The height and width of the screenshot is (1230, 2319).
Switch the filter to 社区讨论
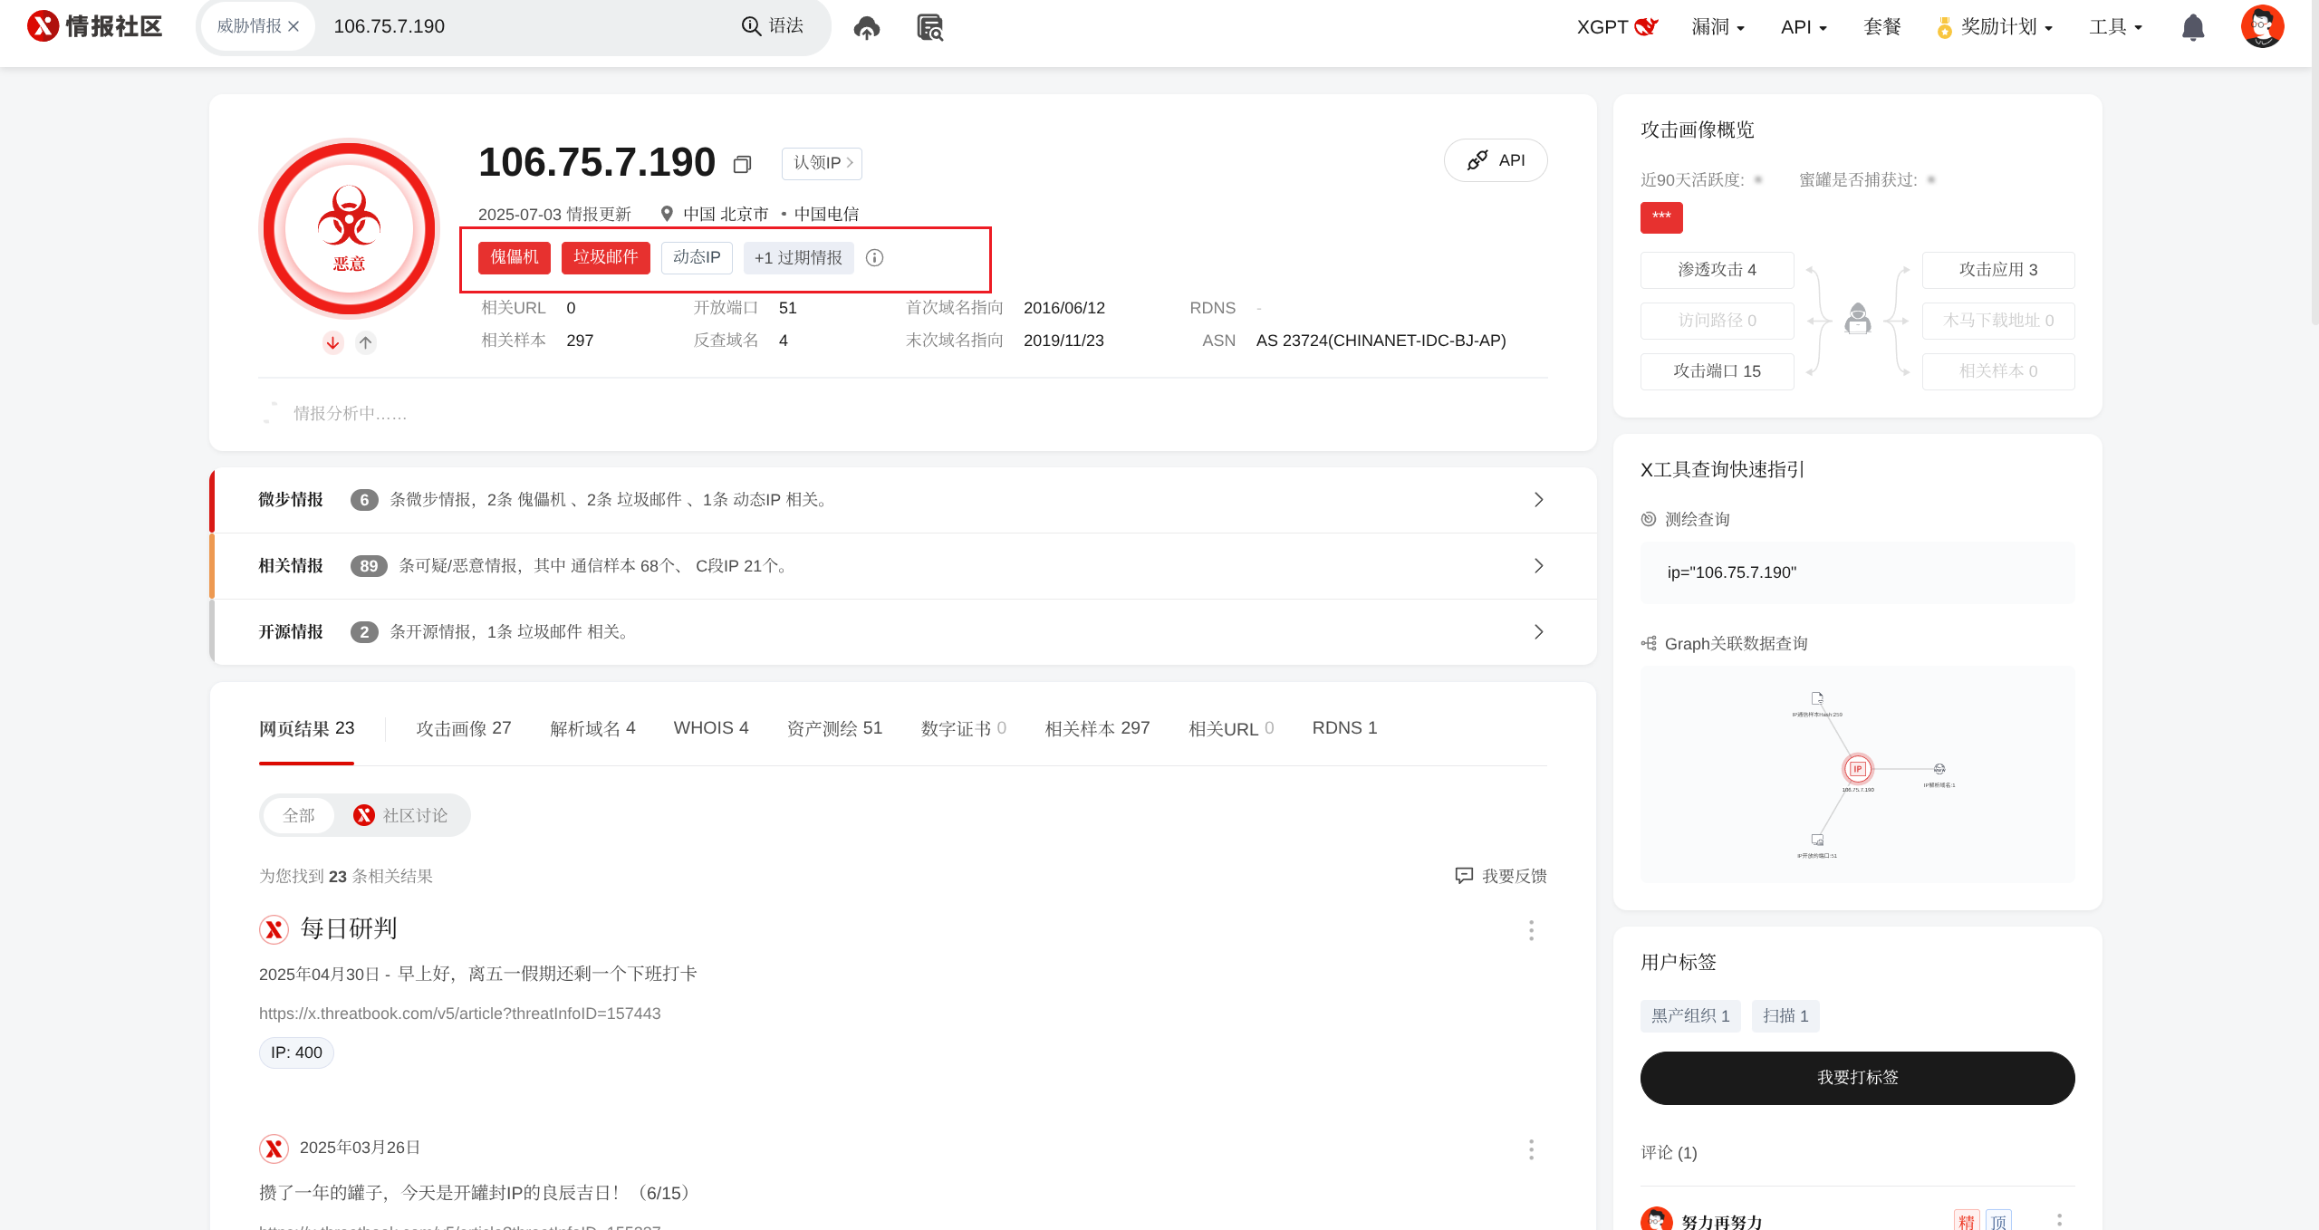pos(401,815)
